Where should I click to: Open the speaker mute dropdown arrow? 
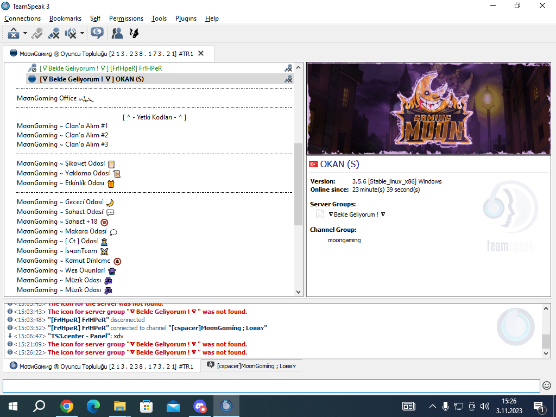[x=83, y=33]
